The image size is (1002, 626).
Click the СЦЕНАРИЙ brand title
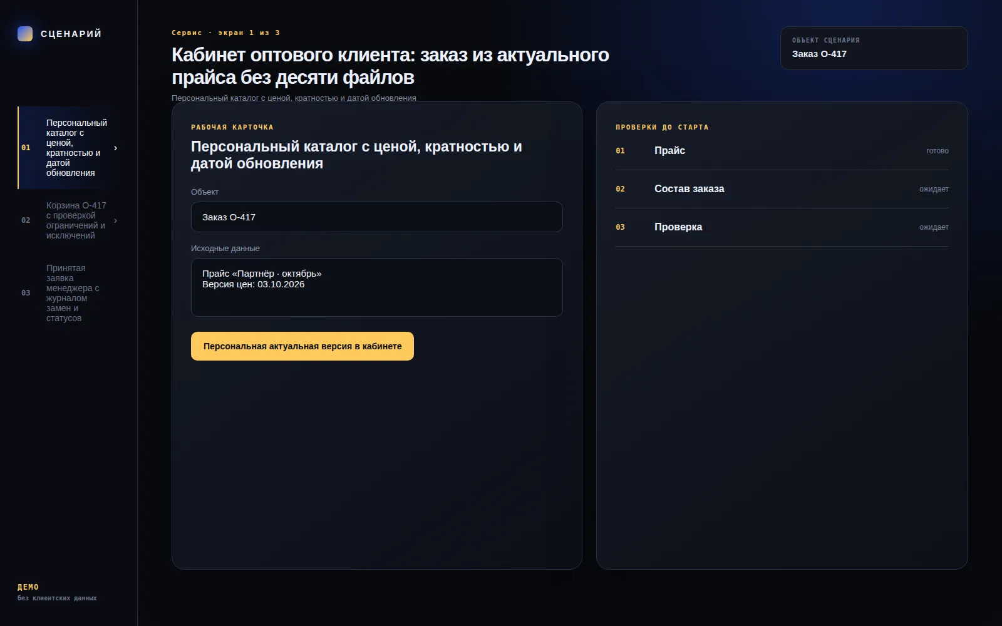tap(71, 34)
